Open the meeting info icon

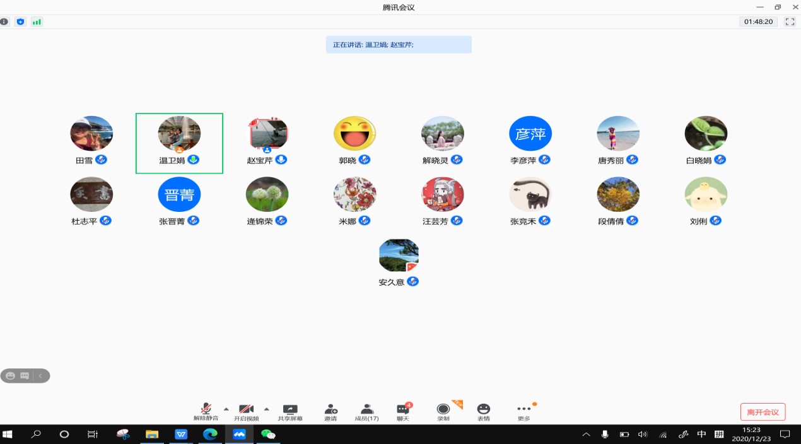tap(4, 21)
